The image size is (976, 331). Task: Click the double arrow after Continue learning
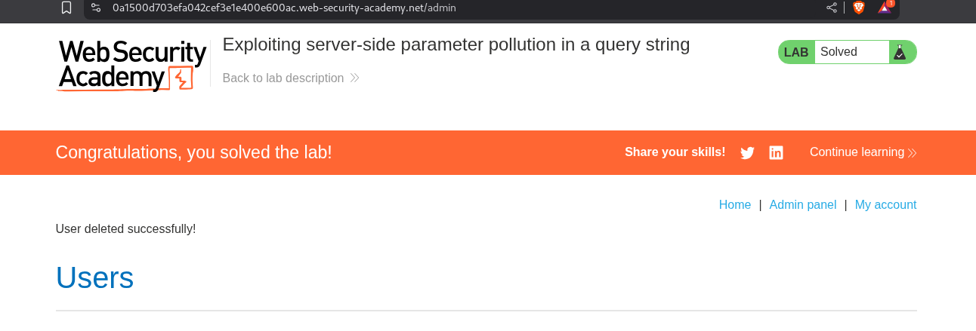click(913, 153)
